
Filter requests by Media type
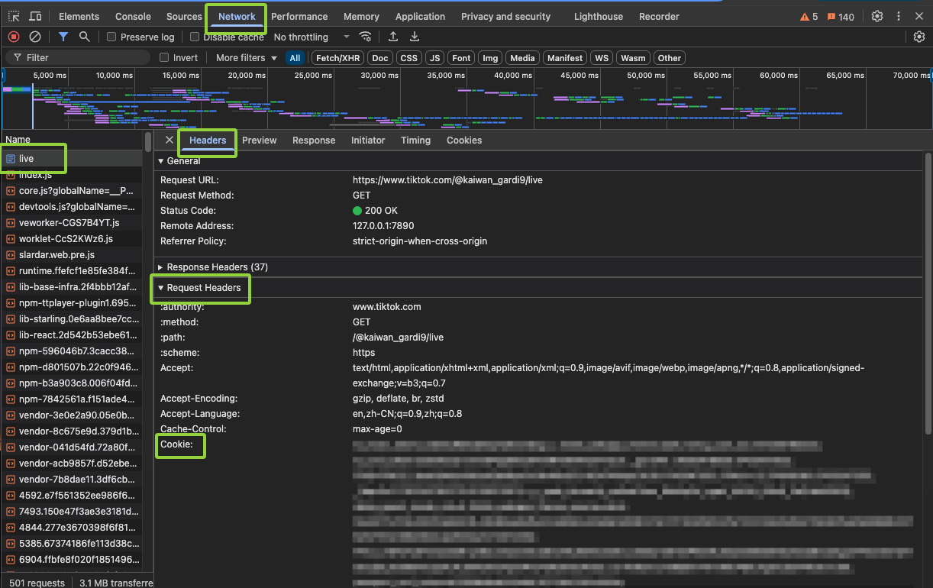[x=522, y=58]
